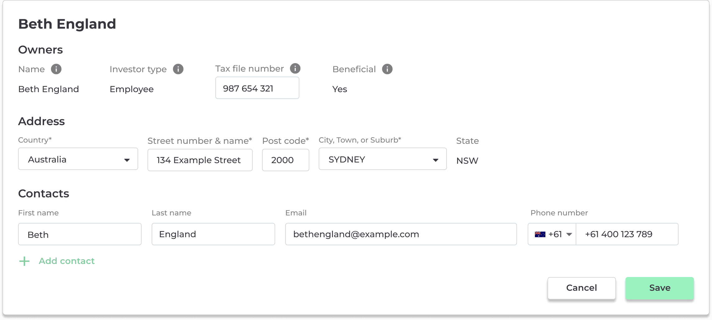Focus the Tax file number input field
Screen dimensions: 712x320
tap(257, 88)
